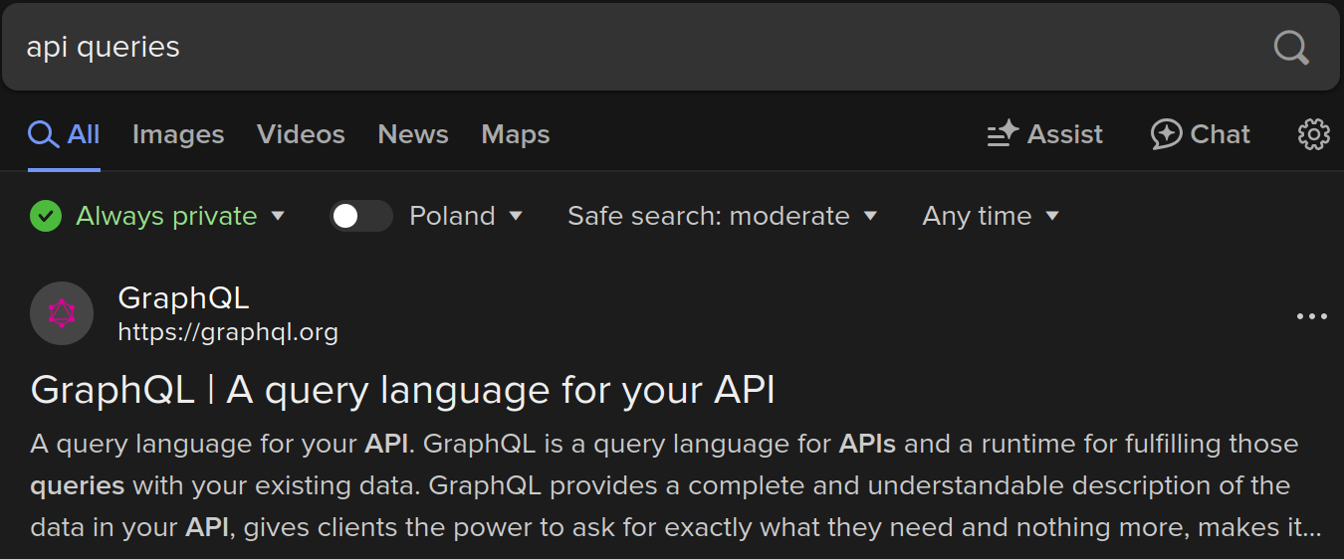This screenshot has height=559, width=1344.
Task: Expand Safe search: moderate dropdown
Action: [x=723, y=216]
